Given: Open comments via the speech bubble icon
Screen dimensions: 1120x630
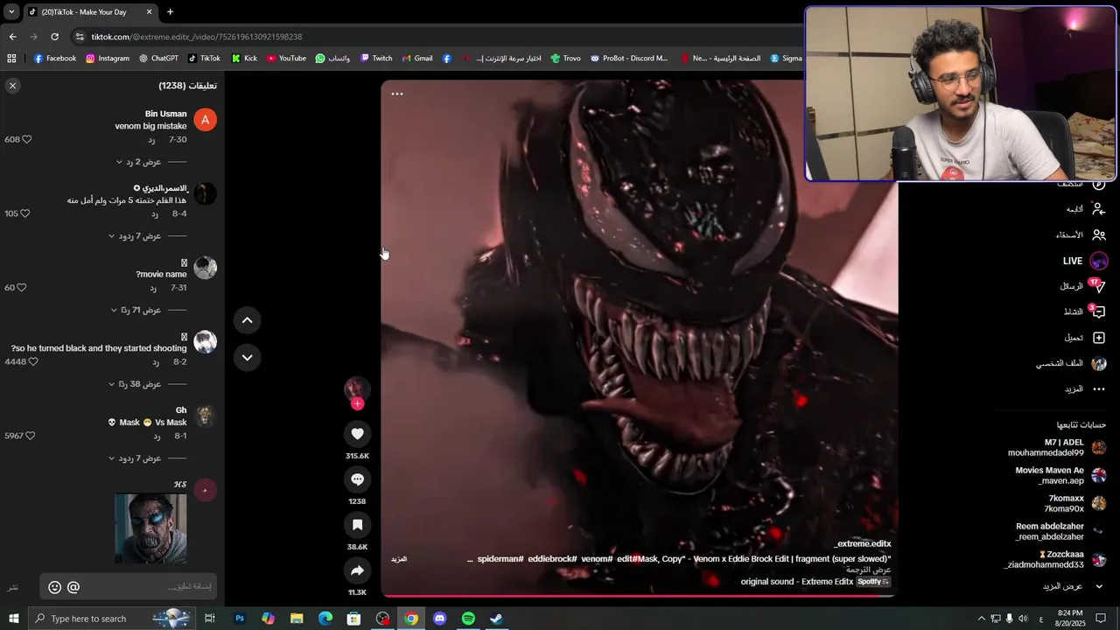Looking at the screenshot, I should pyautogui.click(x=357, y=479).
